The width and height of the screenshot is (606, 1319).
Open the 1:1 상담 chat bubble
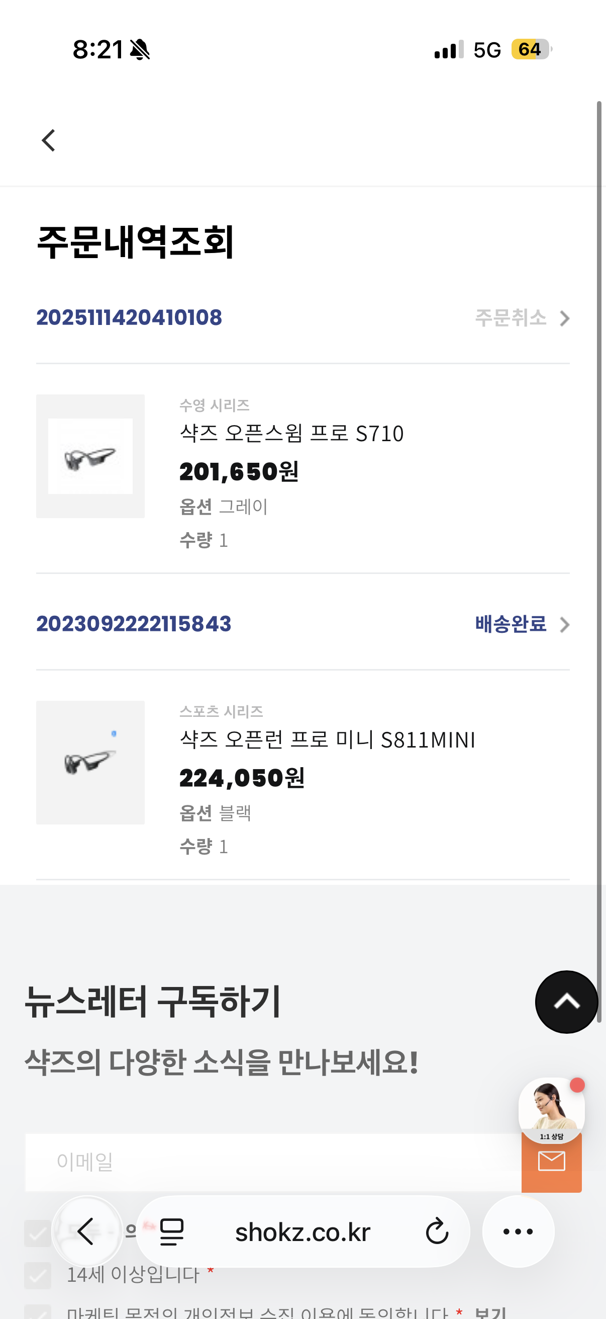(551, 1109)
